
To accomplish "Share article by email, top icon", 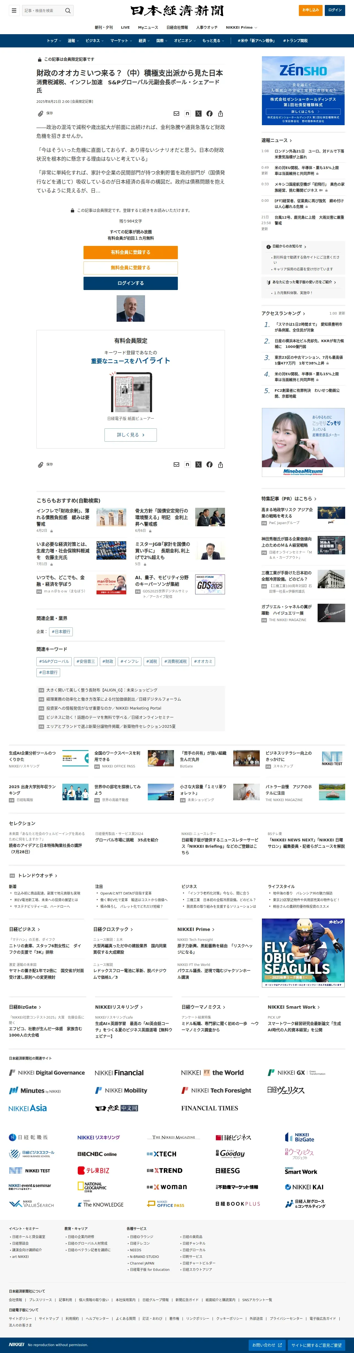I will tap(176, 114).
